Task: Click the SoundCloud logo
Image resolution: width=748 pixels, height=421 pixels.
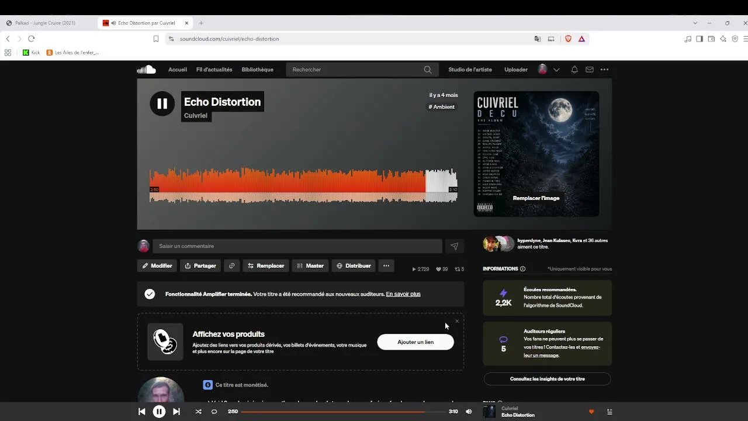Action: coord(146,70)
